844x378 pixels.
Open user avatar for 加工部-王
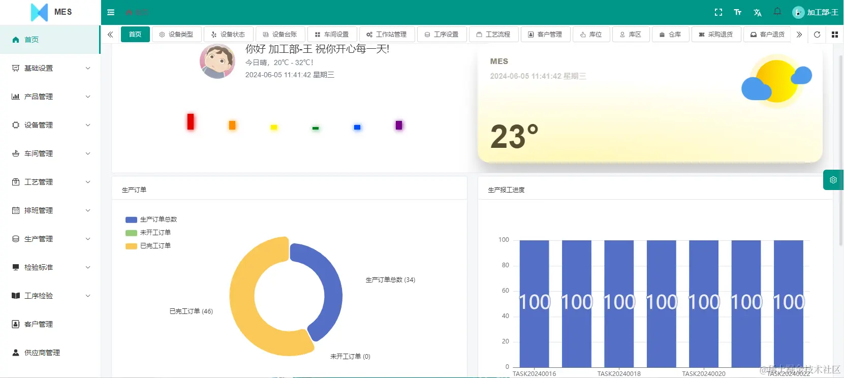coord(798,12)
